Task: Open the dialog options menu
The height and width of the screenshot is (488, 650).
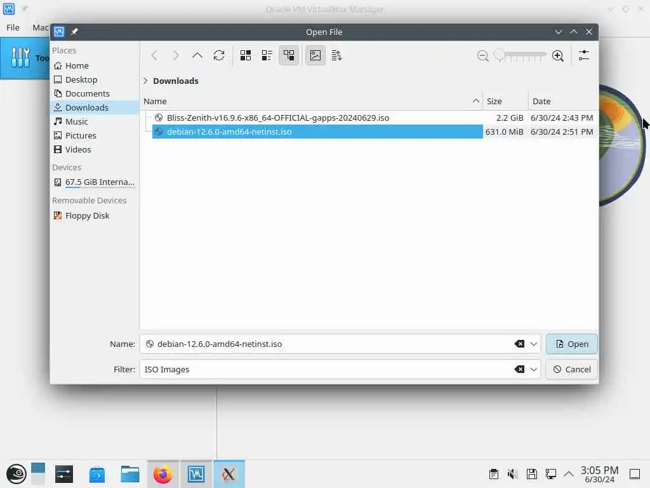Action: 584,56
